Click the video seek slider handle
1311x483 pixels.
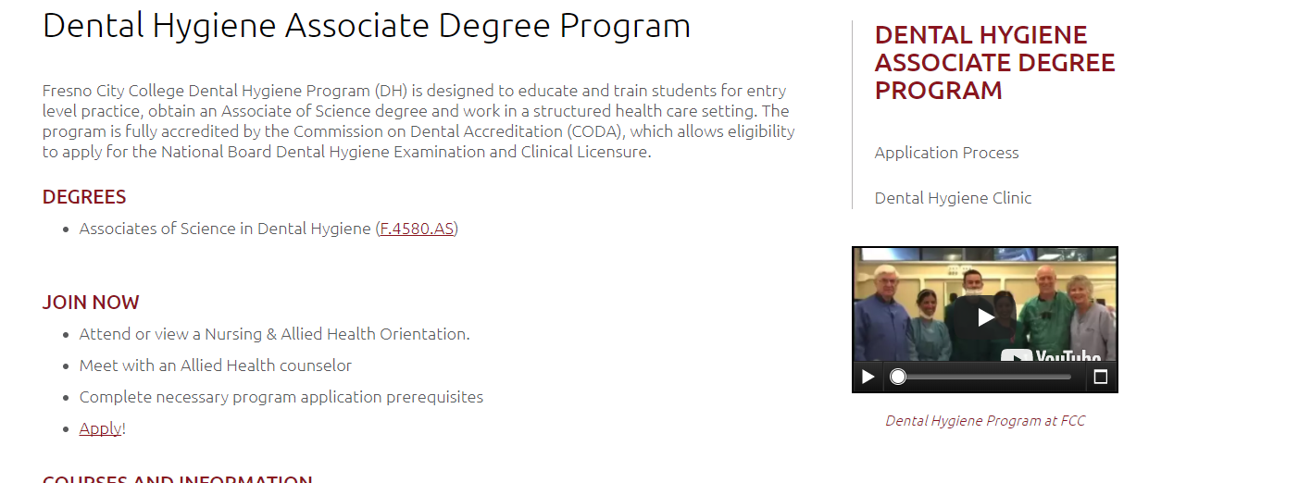[897, 377]
